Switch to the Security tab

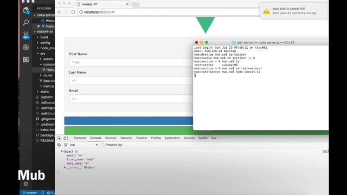tap(189, 138)
